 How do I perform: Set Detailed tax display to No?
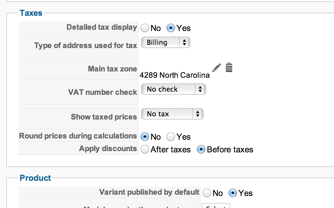click(145, 28)
